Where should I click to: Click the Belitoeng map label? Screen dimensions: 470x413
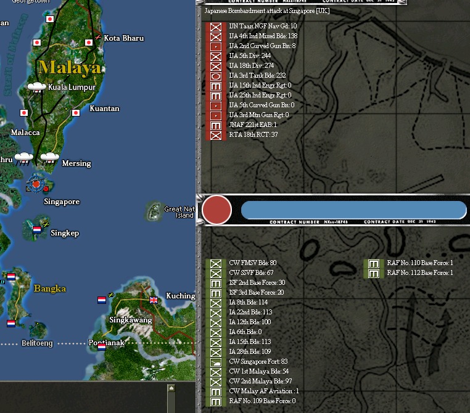tap(37, 343)
